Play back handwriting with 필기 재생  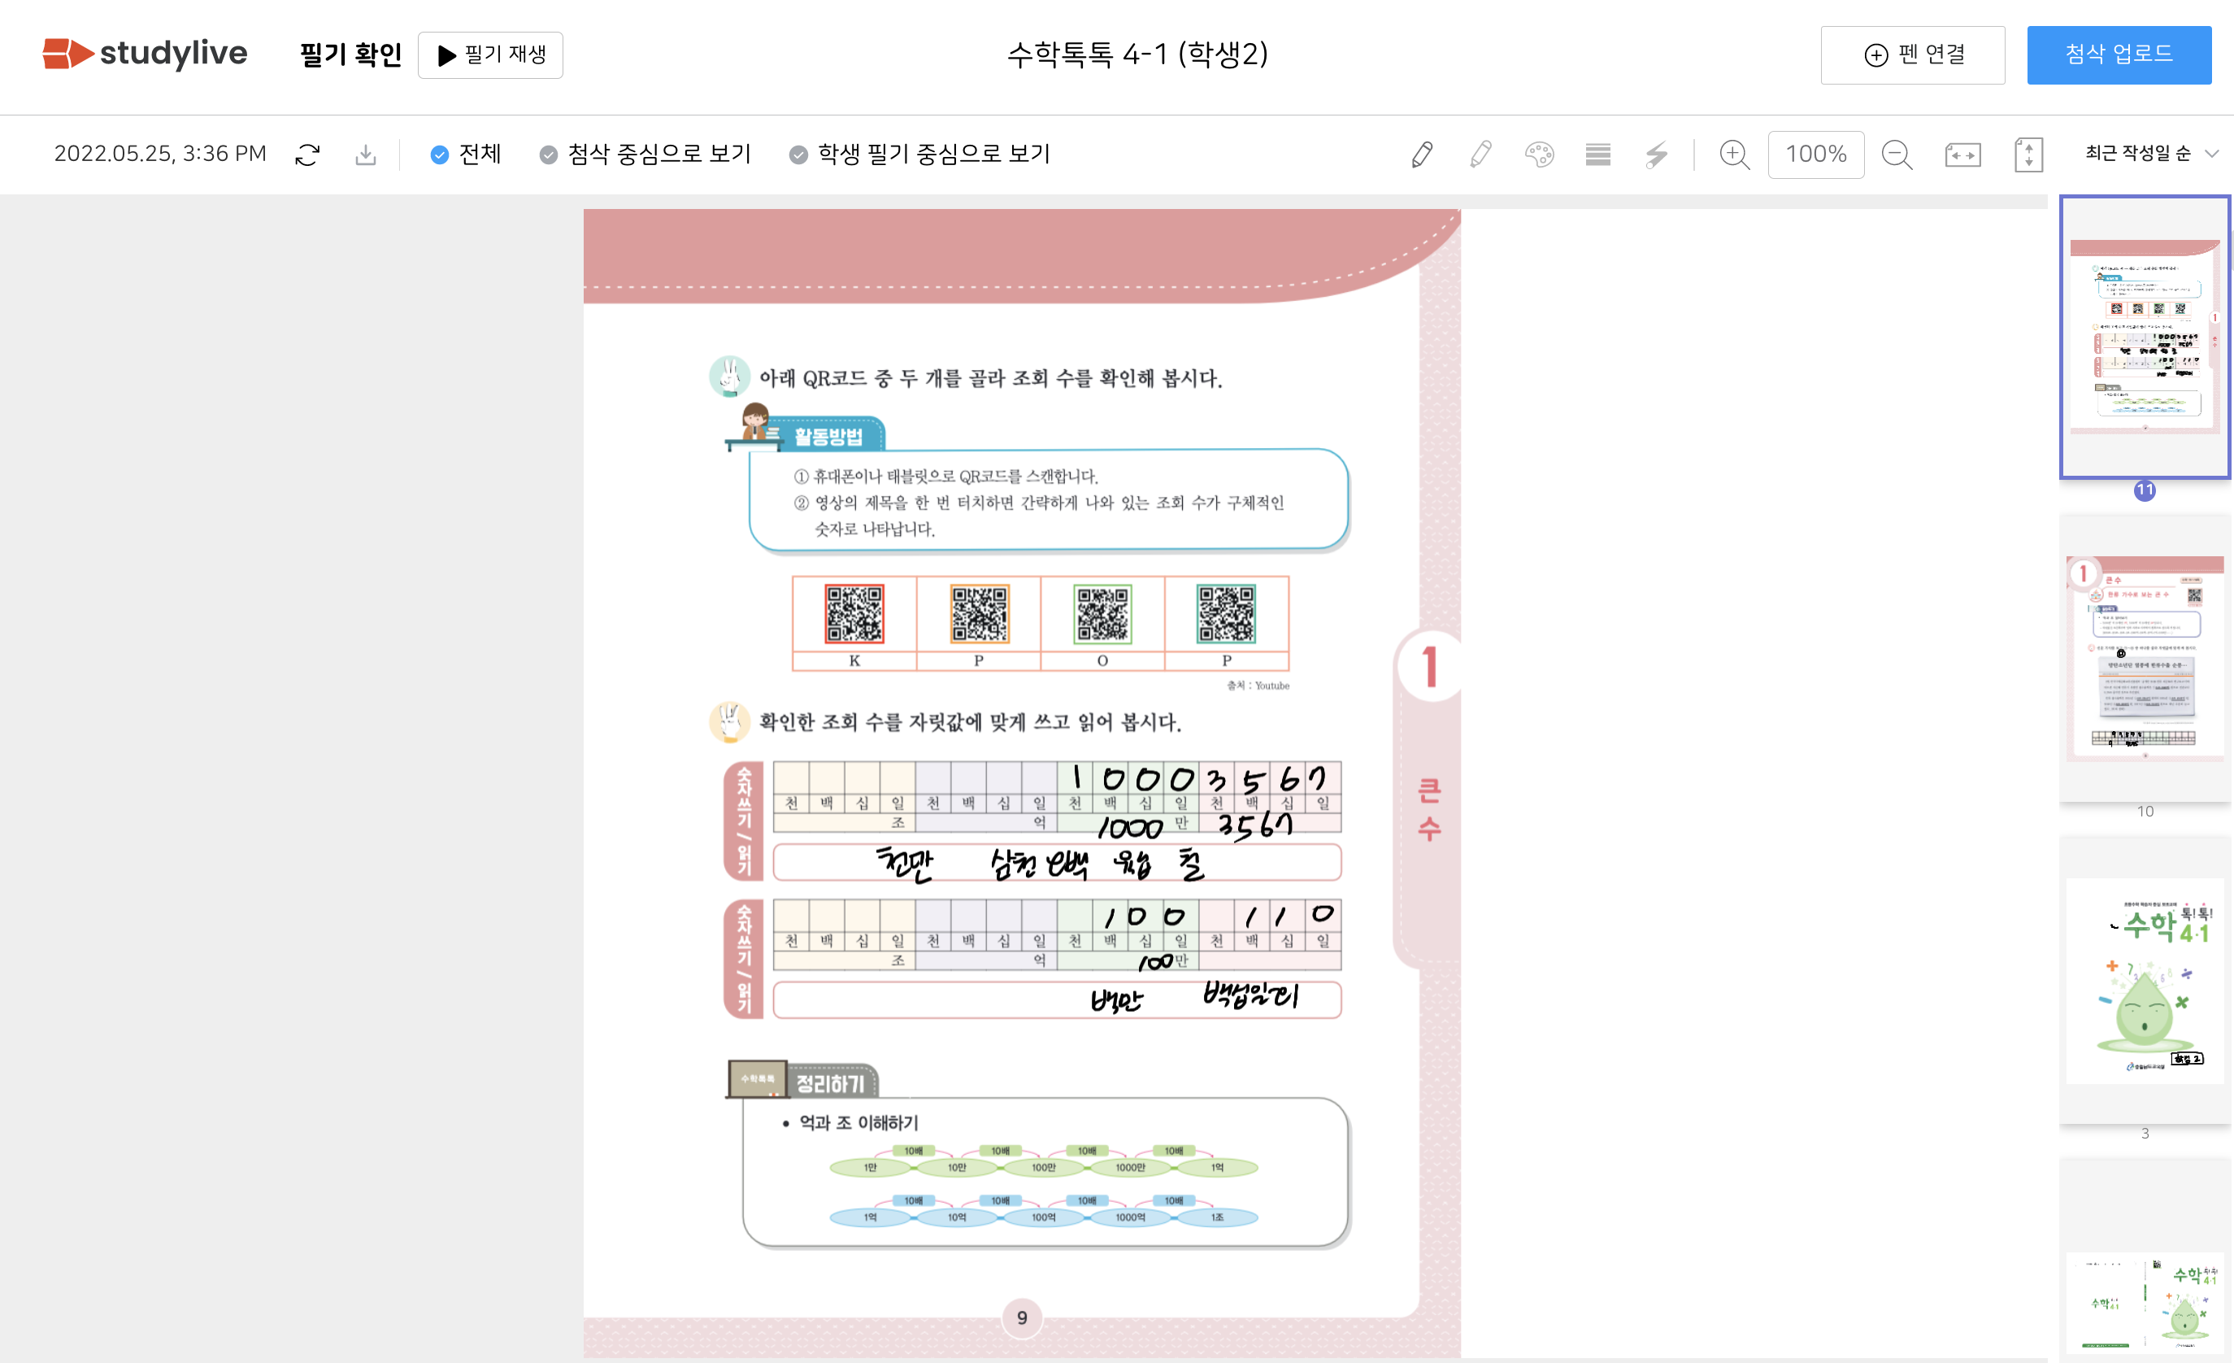(490, 54)
